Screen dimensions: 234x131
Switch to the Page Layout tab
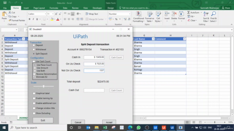39,8
